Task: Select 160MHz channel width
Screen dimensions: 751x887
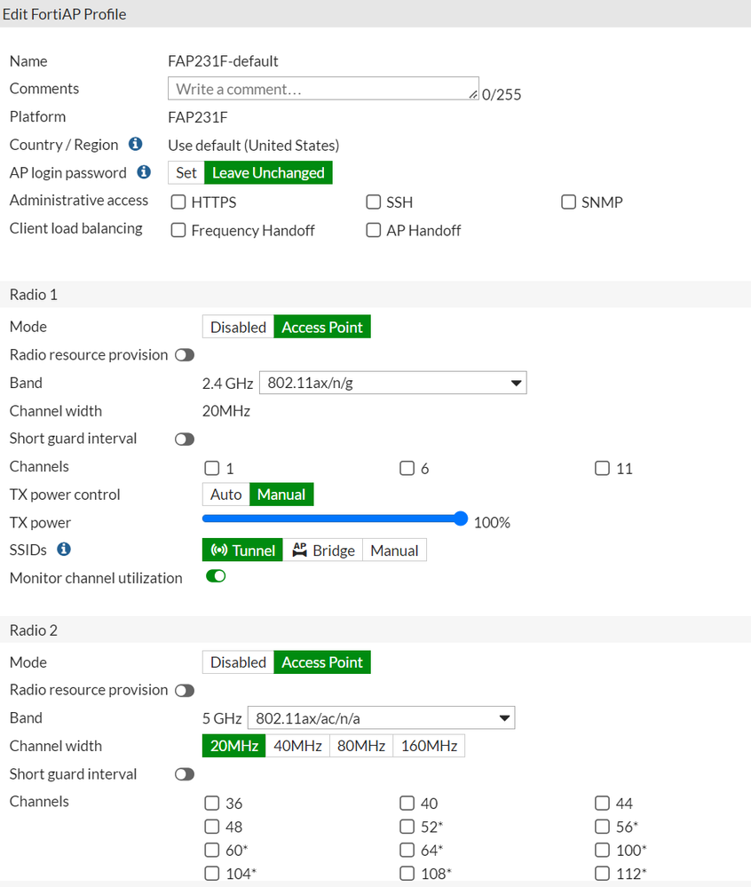Action: click(429, 746)
